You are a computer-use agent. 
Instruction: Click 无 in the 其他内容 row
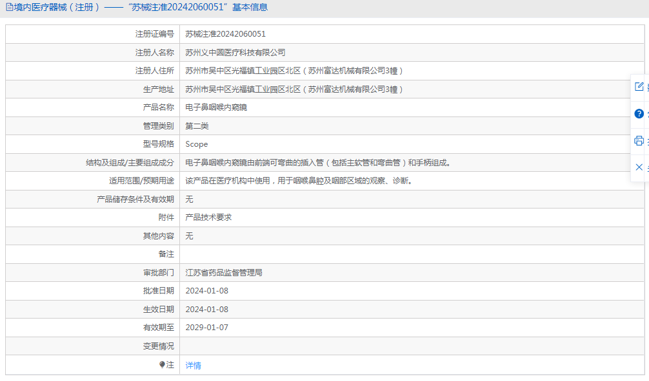pos(189,236)
